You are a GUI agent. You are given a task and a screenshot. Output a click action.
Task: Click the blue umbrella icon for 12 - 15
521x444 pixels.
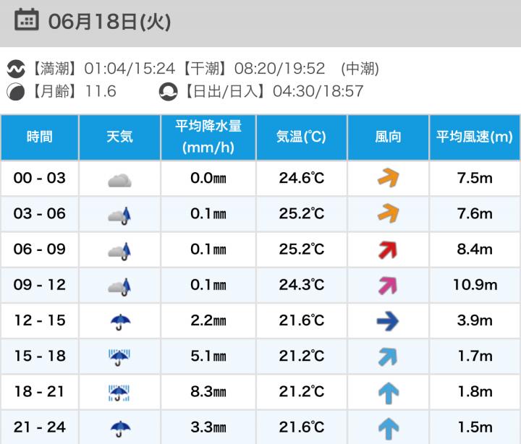tap(119, 321)
